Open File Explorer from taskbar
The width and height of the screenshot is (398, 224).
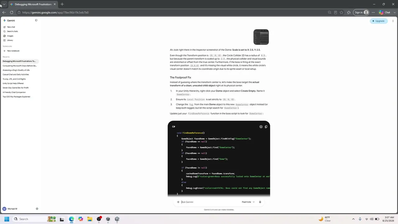click(x=90, y=219)
